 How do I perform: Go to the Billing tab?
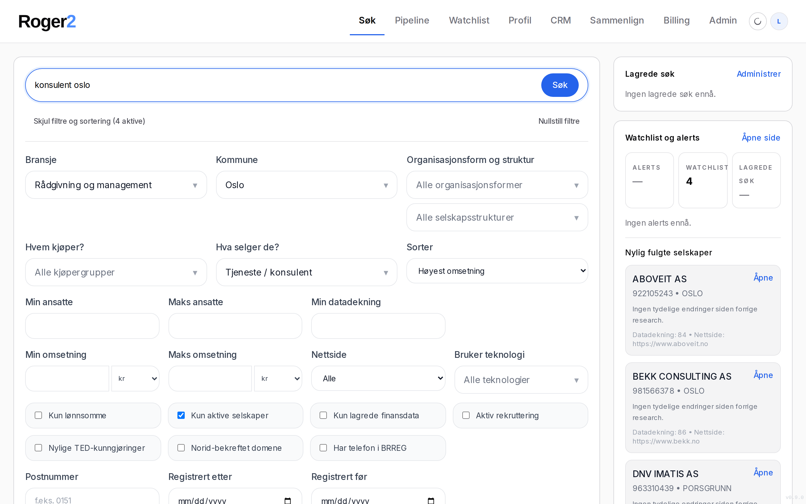point(676,20)
